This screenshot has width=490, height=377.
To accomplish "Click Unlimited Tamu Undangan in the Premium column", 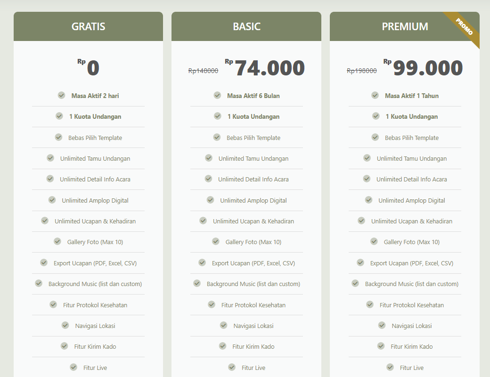I will (x=412, y=159).
